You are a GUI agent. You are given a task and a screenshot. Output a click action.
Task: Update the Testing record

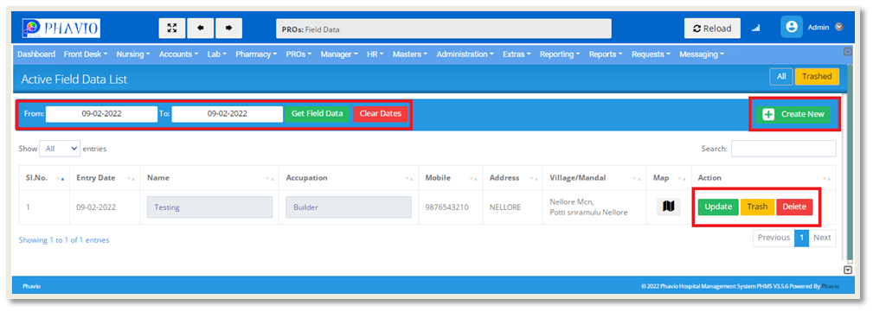click(718, 207)
